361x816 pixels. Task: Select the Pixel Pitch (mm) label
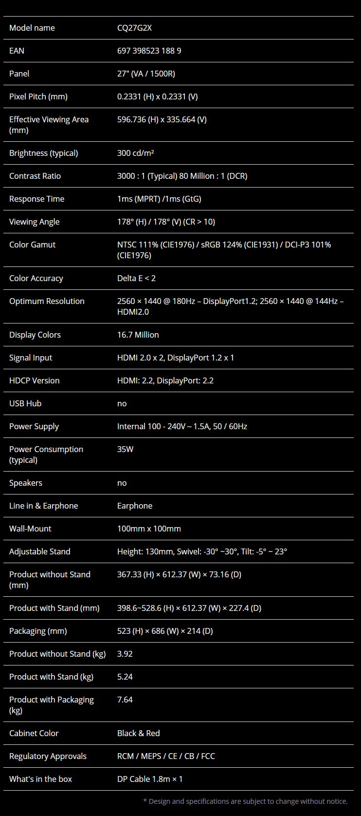(x=38, y=96)
